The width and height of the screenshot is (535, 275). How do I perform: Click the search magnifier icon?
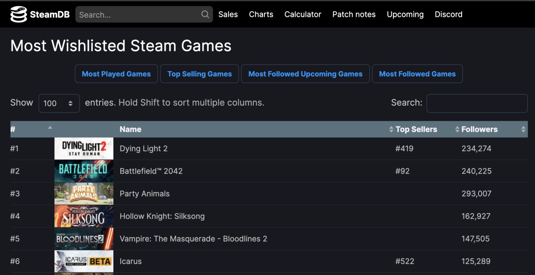click(x=205, y=14)
